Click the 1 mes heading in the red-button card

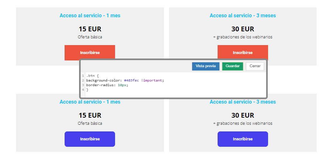(x=90, y=15)
